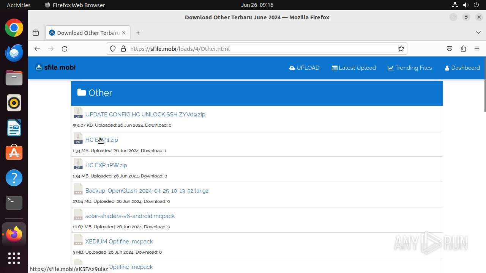
Task: Open power menu in top bar
Action: tap(476, 5)
